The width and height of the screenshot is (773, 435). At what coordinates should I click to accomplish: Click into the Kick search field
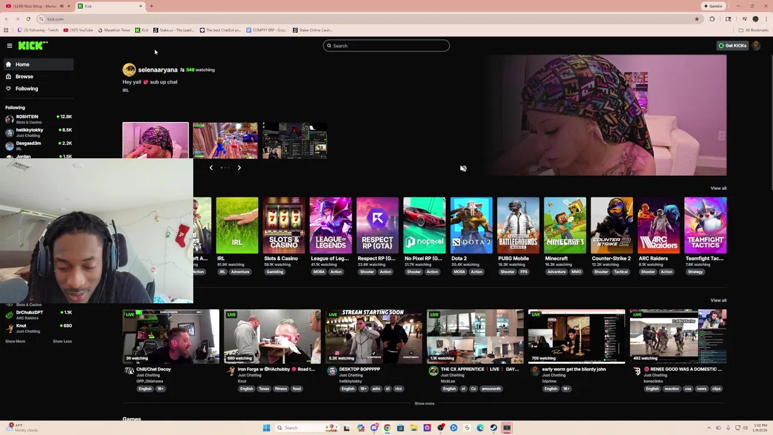coord(386,46)
